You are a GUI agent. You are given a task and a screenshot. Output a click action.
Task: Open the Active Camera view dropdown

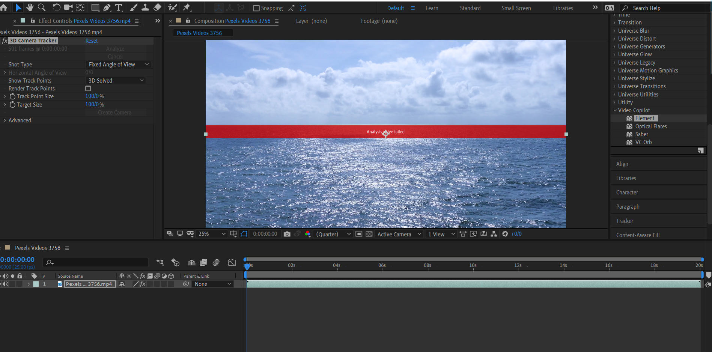pyautogui.click(x=399, y=234)
